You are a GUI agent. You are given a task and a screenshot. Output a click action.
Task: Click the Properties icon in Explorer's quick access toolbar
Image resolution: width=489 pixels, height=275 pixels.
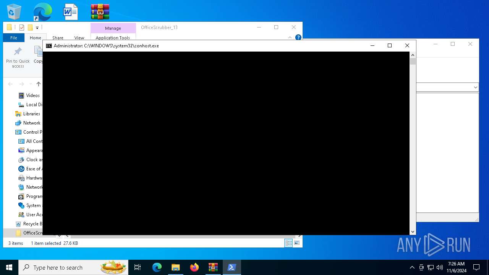point(22,27)
